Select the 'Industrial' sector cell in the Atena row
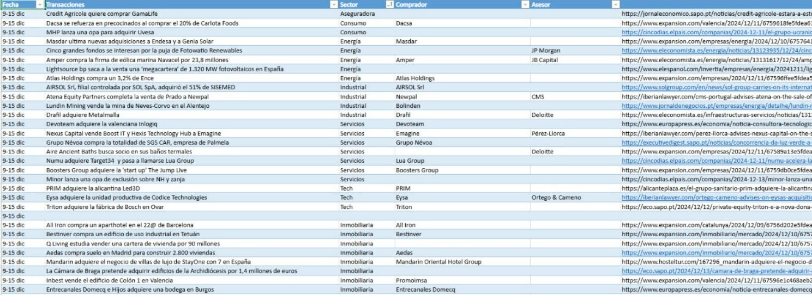Image resolution: width=812 pixels, height=295 pixels. [x=366, y=96]
